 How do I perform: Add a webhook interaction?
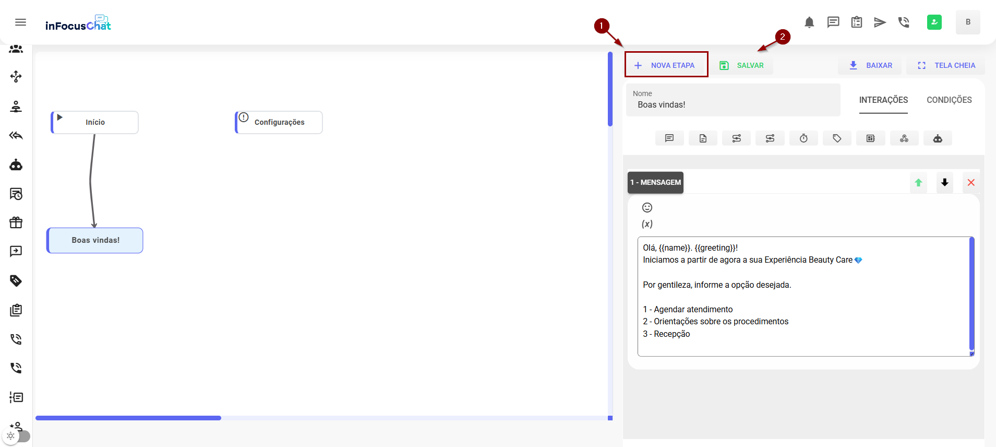pos(904,138)
